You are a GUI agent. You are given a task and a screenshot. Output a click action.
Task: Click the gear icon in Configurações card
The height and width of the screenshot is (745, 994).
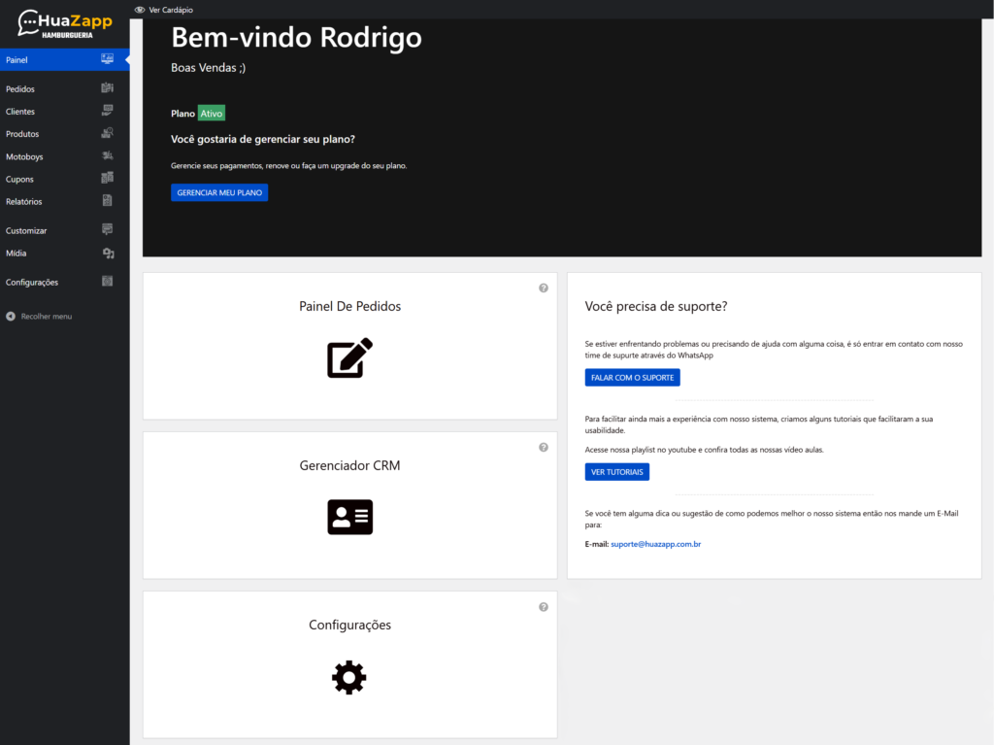pyautogui.click(x=349, y=678)
